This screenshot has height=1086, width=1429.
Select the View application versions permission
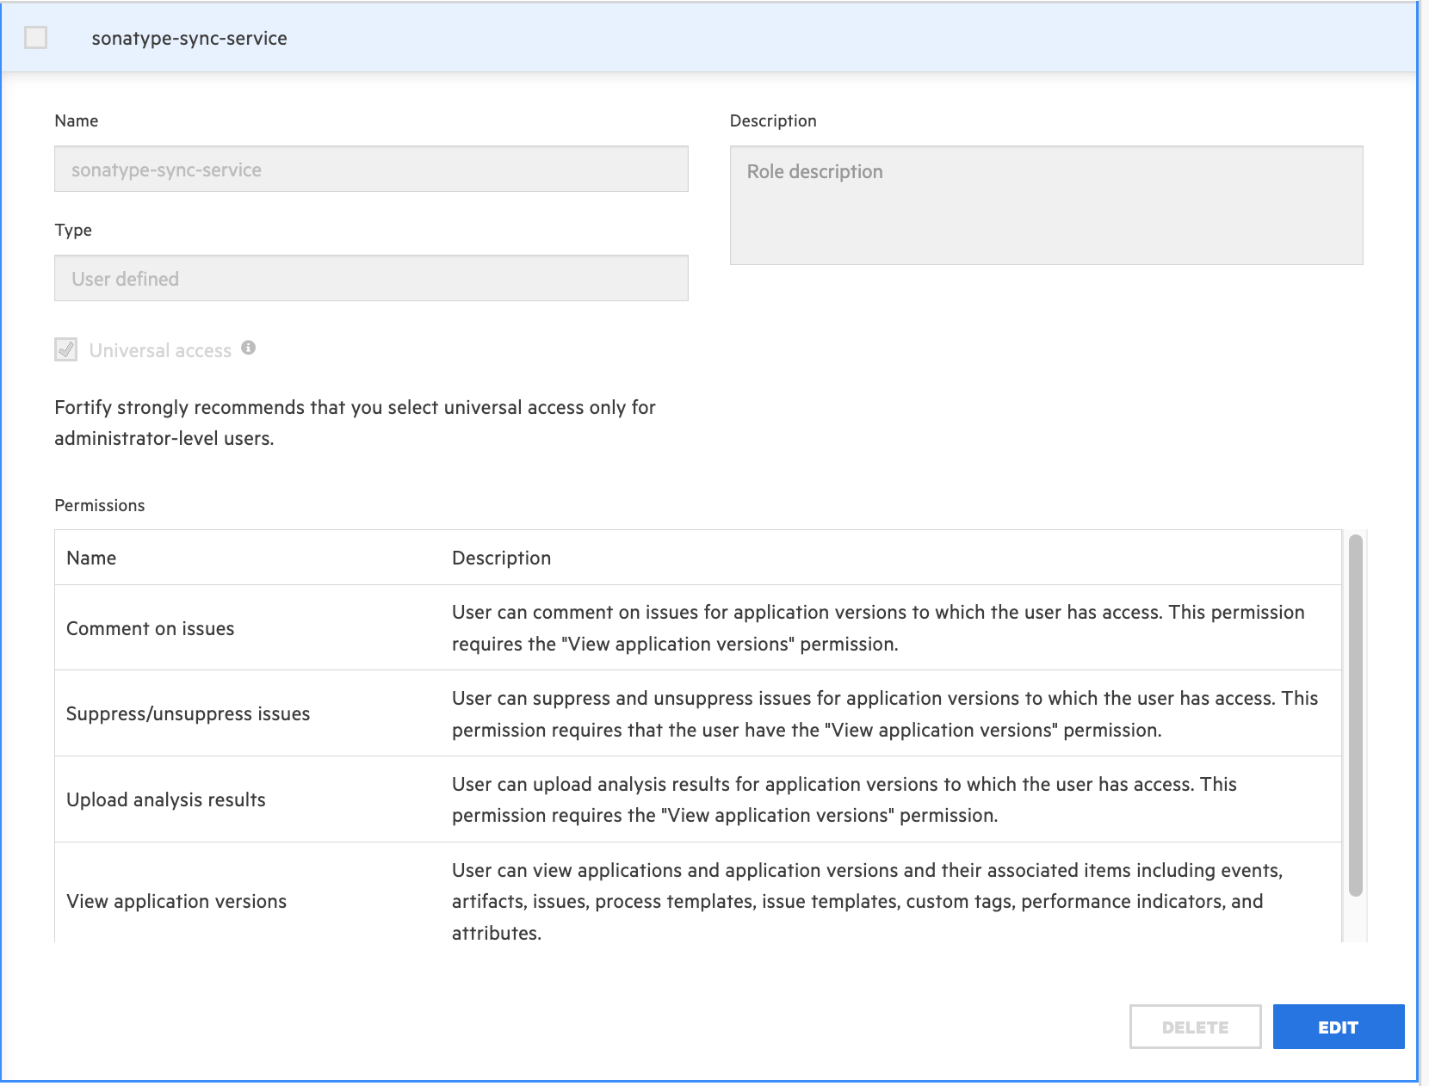coord(176,901)
